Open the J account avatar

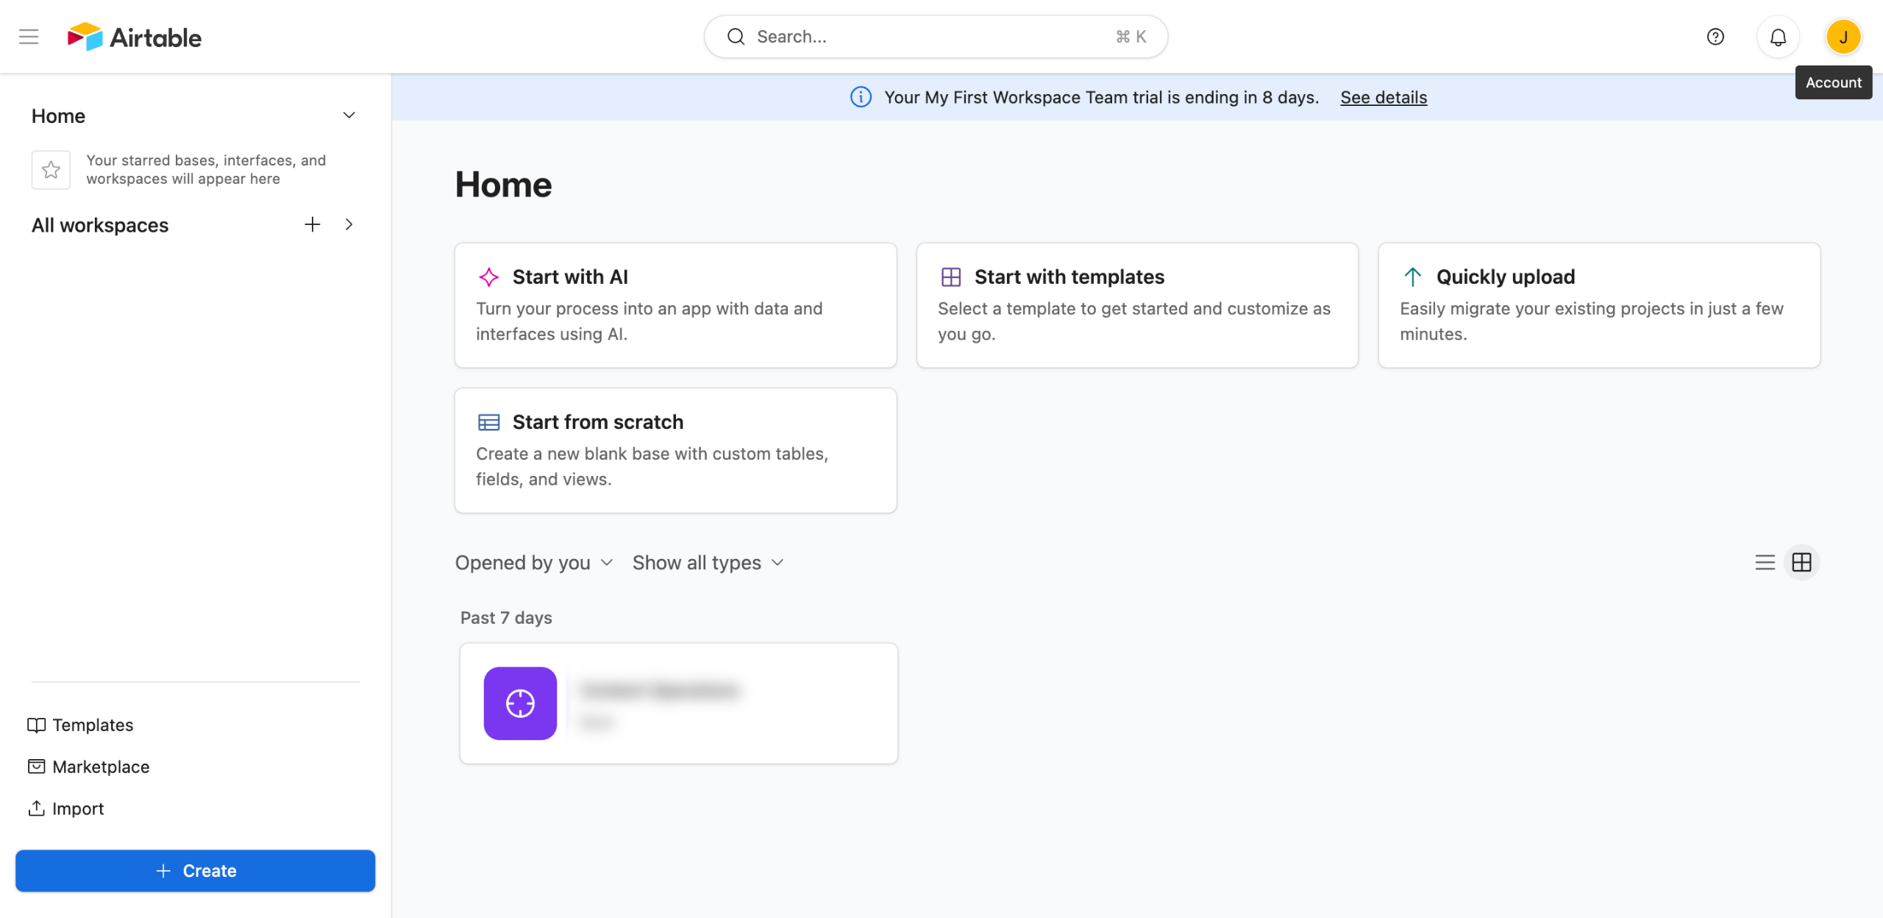click(1843, 37)
